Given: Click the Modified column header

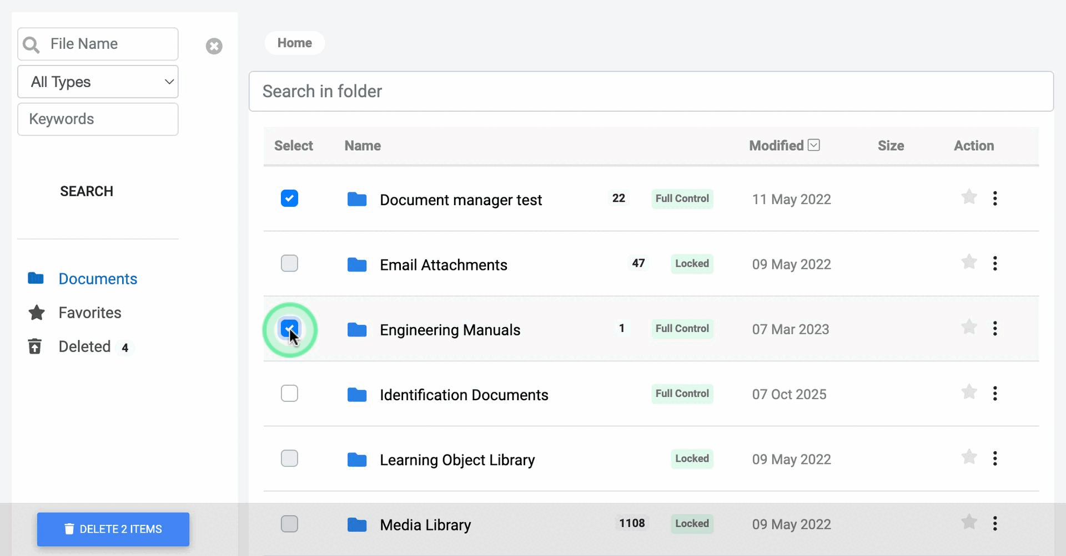Looking at the screenshot, I should point(776,146).
